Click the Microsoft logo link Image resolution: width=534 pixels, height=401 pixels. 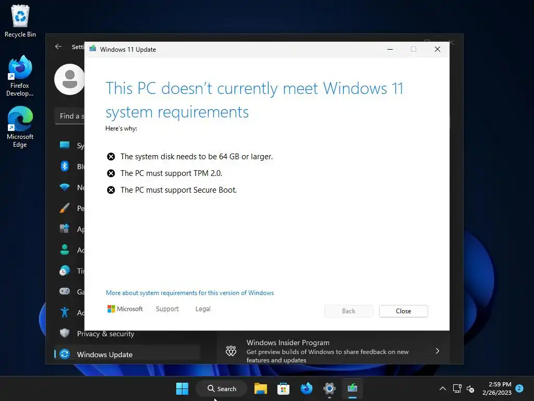pos(125,309)
